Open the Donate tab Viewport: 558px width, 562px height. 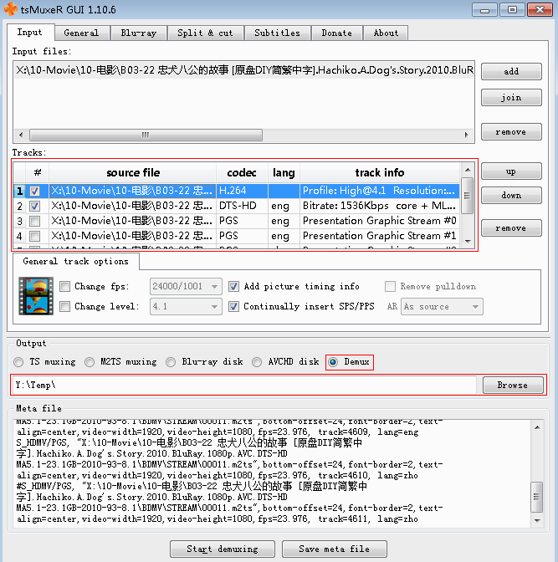pyautogui.click(x=337, y=33)
